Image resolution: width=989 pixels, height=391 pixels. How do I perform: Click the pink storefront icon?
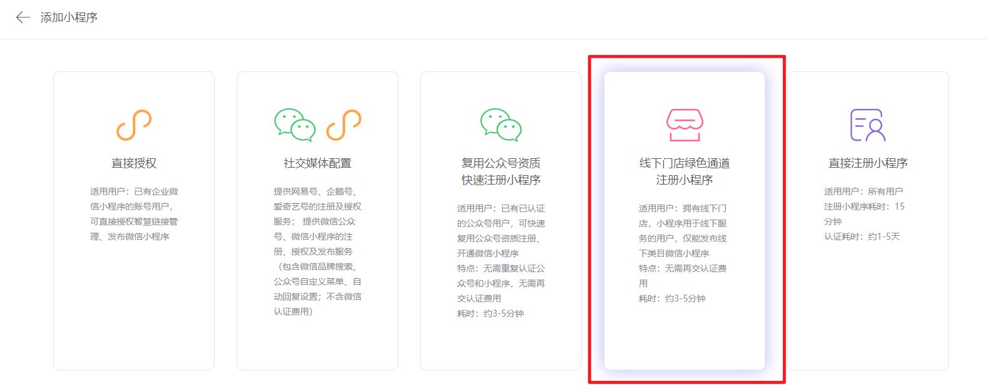[684, 125]
